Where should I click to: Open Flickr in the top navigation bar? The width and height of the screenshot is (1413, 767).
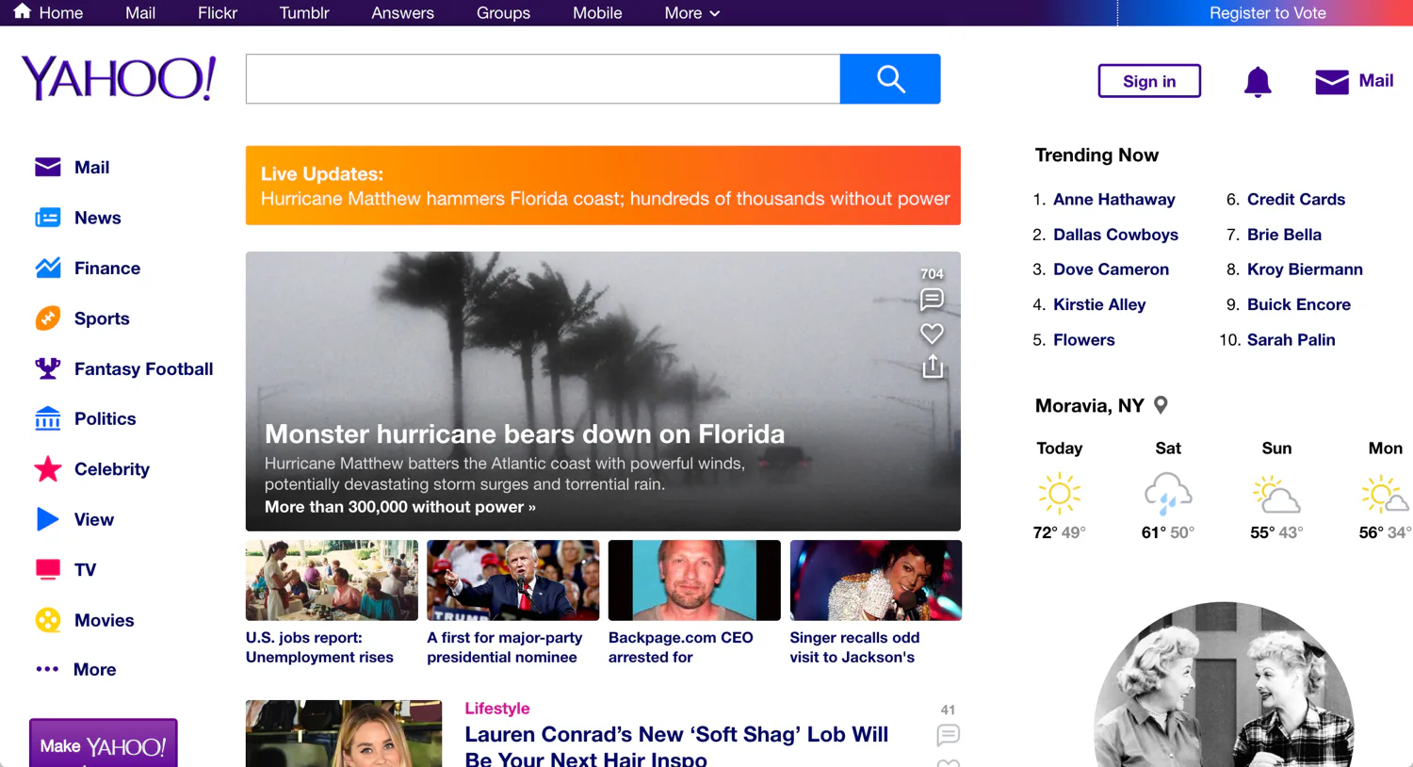(218, 13)
